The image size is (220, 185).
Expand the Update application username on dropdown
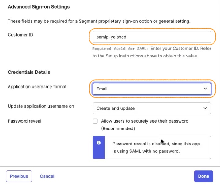[x=152, y=108]
